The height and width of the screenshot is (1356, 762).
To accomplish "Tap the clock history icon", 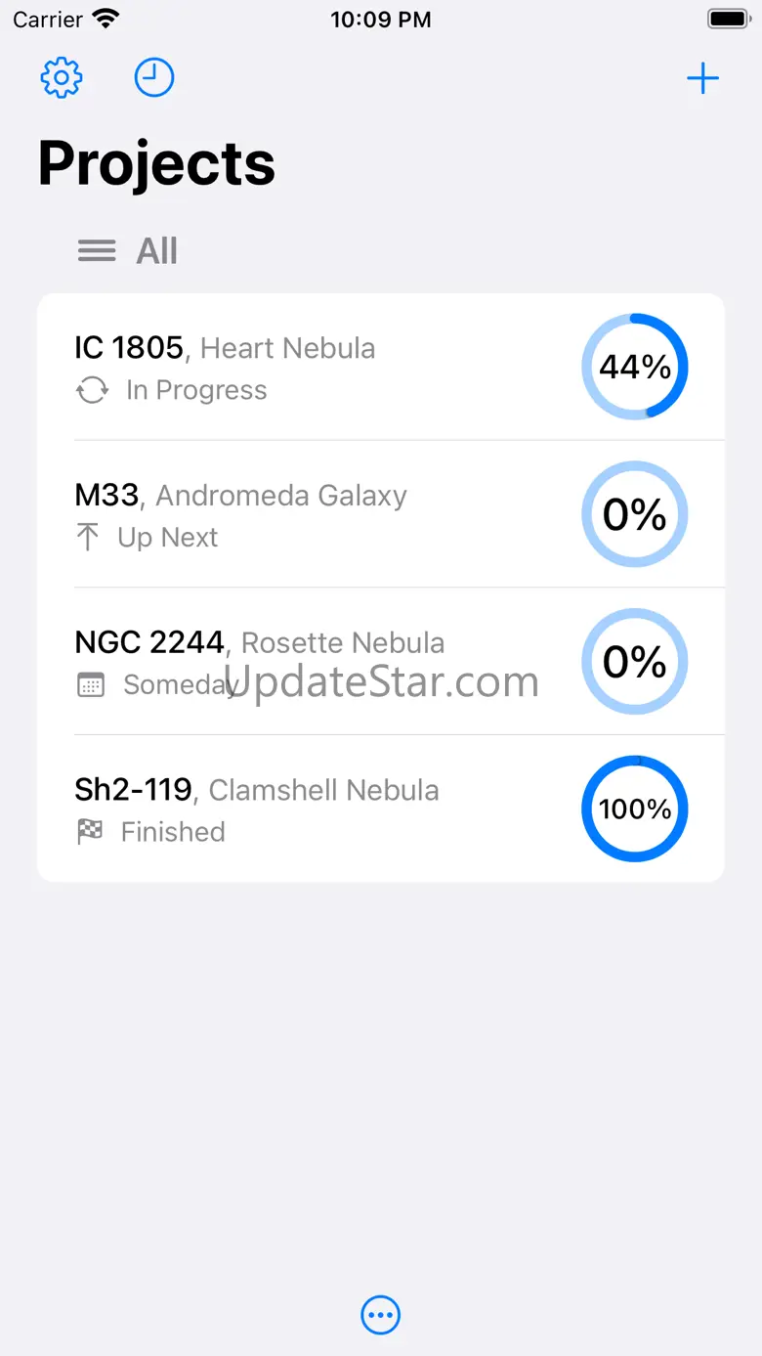I will [154, 78].
